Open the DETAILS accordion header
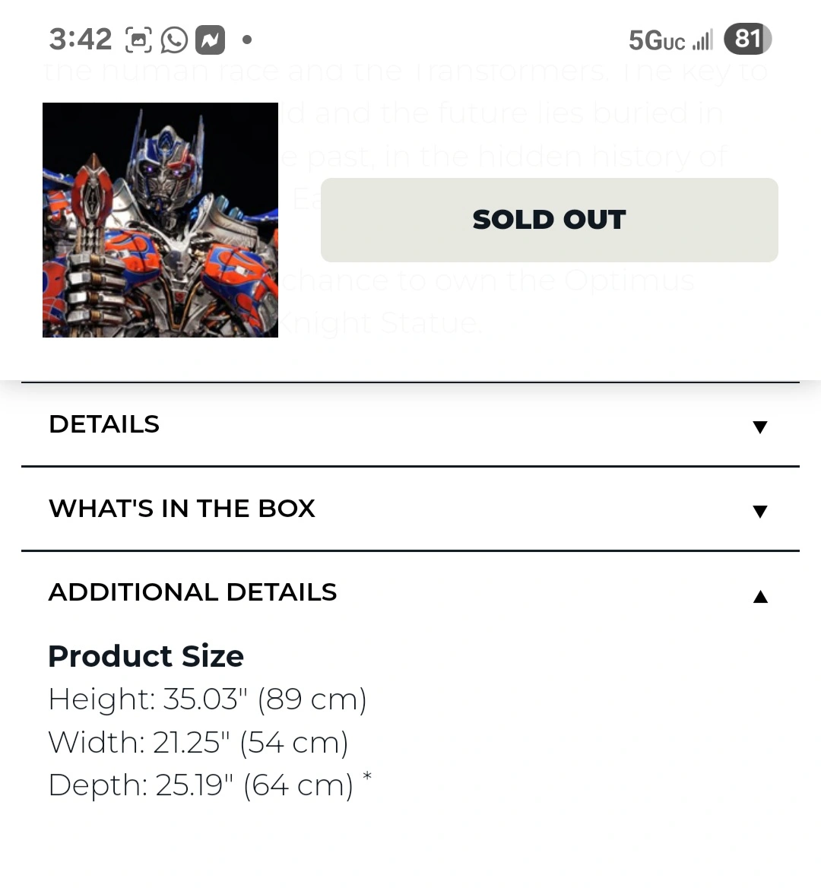821x891 pixels. (410, 424)
